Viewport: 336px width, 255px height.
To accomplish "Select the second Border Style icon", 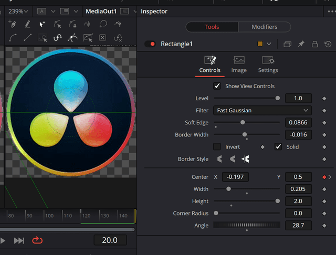I will (x=233, y=159).
